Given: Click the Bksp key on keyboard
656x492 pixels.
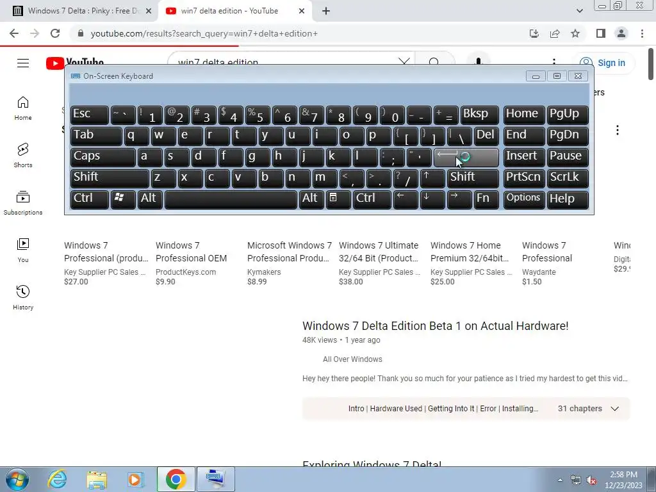Looking at the screenshot, I should point(479,115).
